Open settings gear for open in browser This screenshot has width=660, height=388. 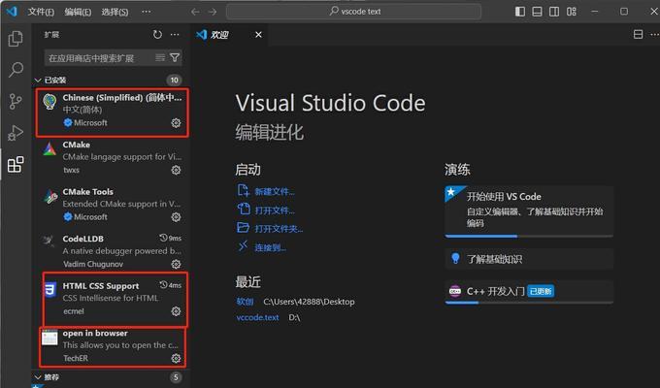(176, 359)
